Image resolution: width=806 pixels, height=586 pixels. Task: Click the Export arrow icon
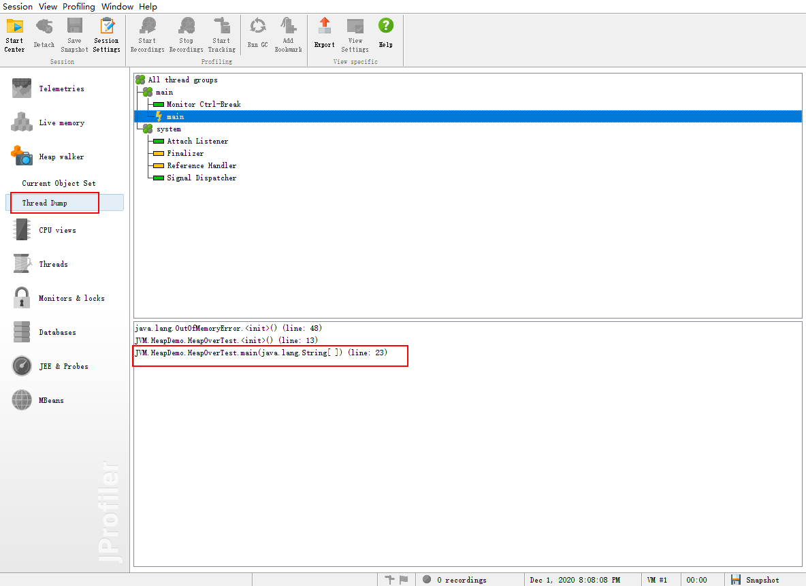coord(325,26)
